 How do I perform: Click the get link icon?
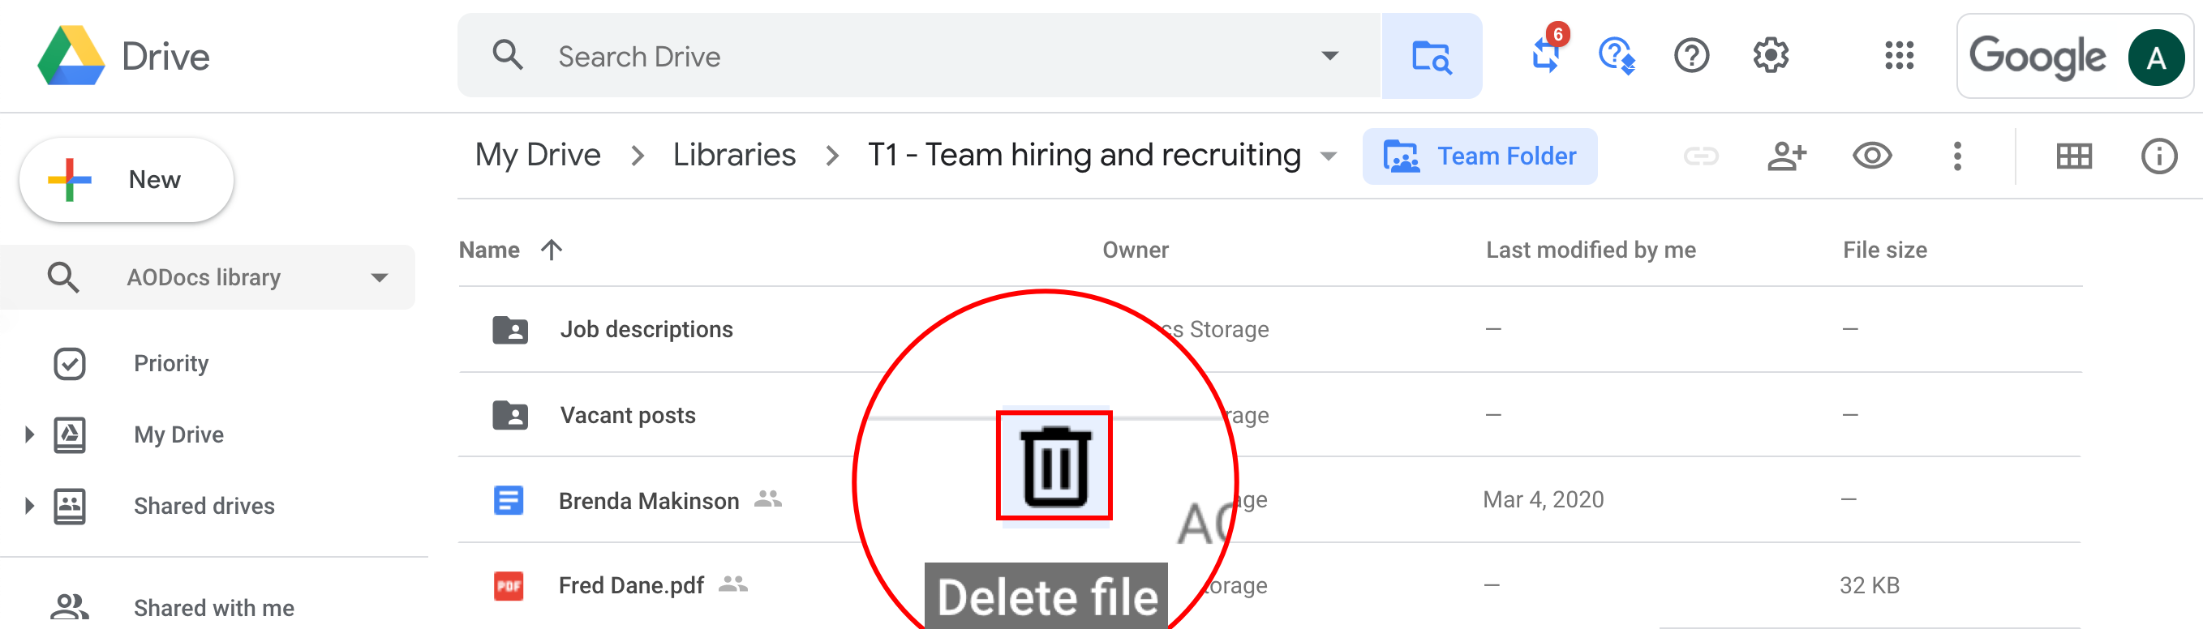tap(1701, 156)
